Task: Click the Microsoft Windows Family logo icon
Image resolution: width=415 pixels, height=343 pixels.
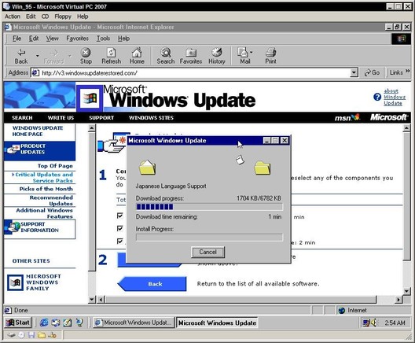Action: [15, 282]
